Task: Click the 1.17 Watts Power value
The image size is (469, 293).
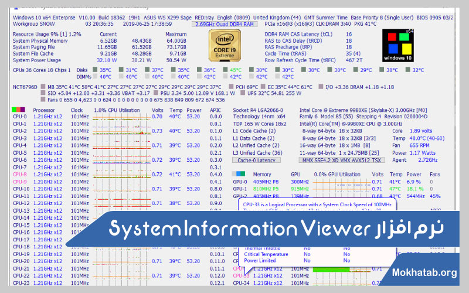Action: [422, 153]
